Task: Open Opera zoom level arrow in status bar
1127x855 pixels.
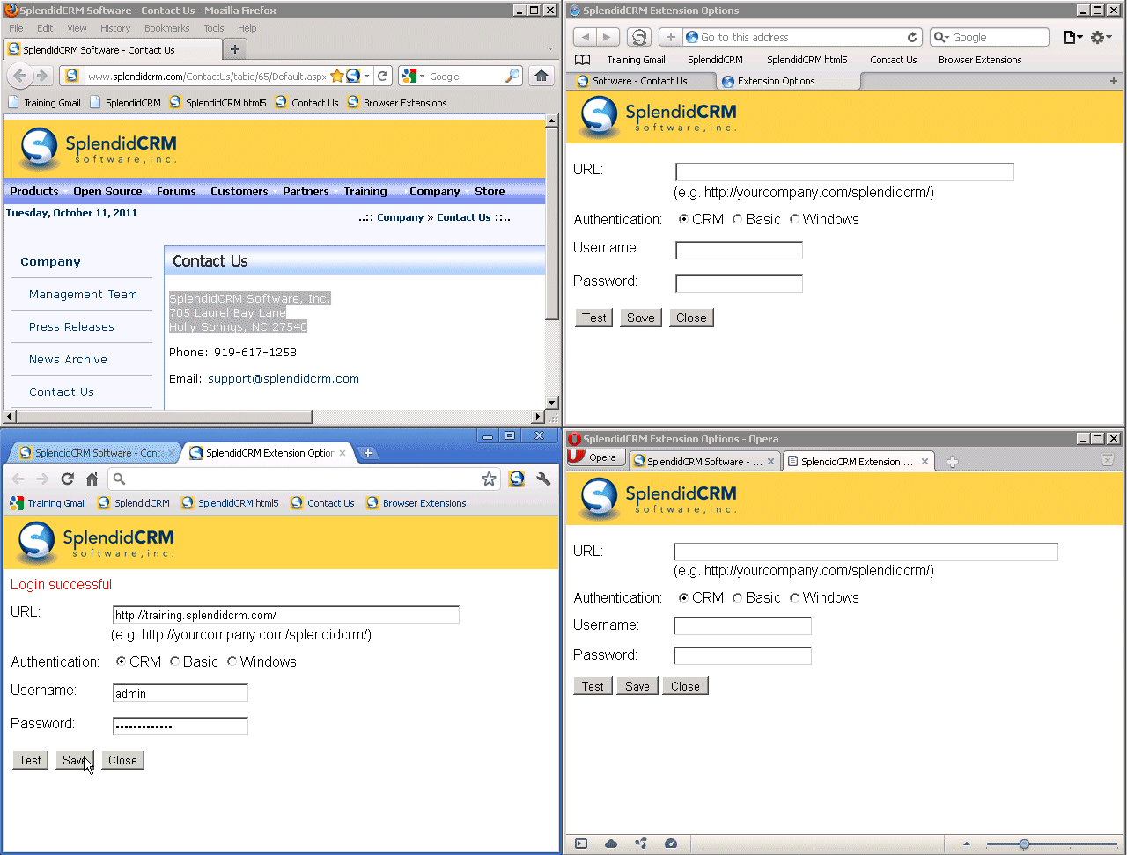Action: pyautogui.click(x=967, y=844)
